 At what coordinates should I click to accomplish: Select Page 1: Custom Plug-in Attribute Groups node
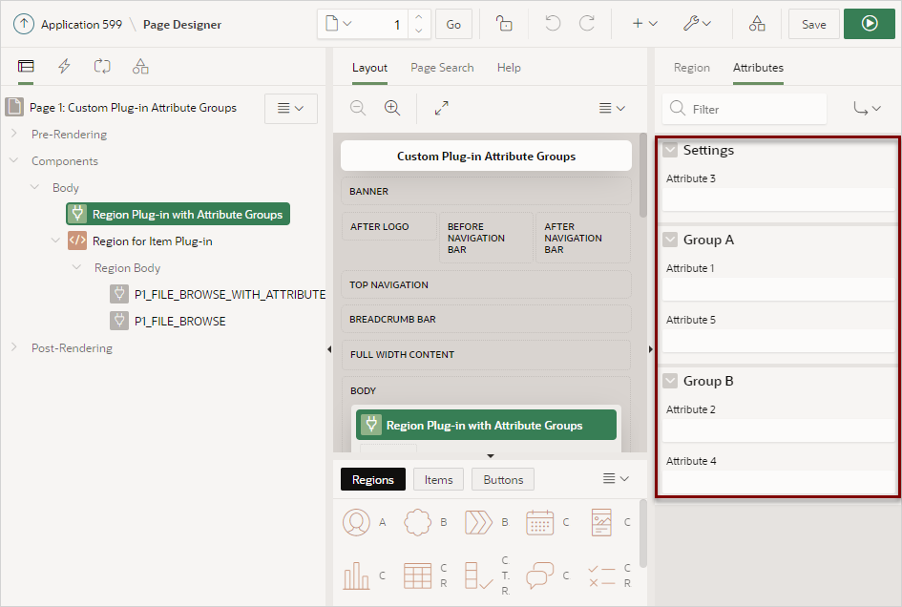pyautogui.click(x=133, y=108)
